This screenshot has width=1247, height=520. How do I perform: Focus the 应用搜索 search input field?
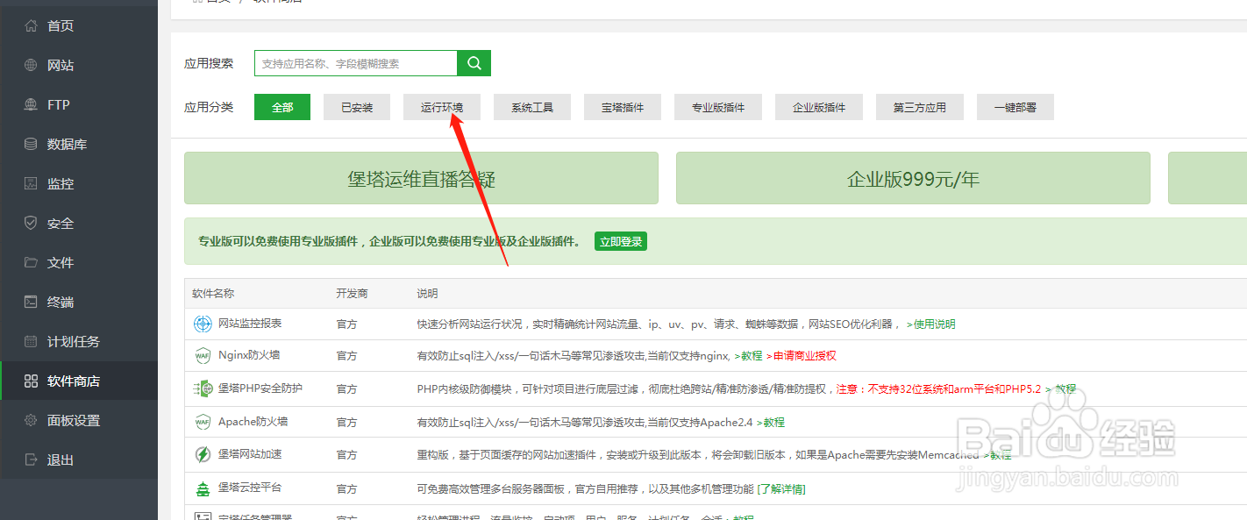tap(356, 63)
